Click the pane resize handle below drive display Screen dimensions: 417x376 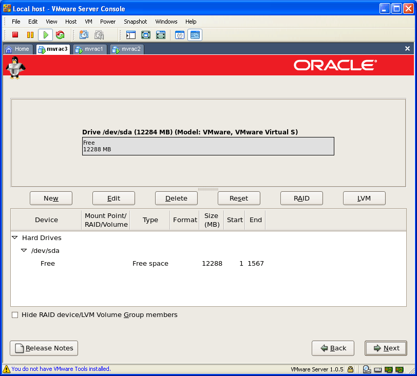(x=208, y=189)
